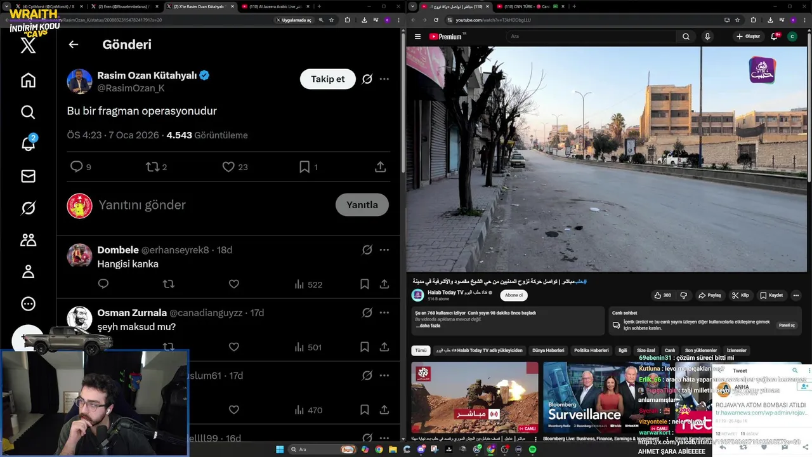Select the Politika Haberleri filter chip
The image size is (812, 457).
click(x=591, y=350)
